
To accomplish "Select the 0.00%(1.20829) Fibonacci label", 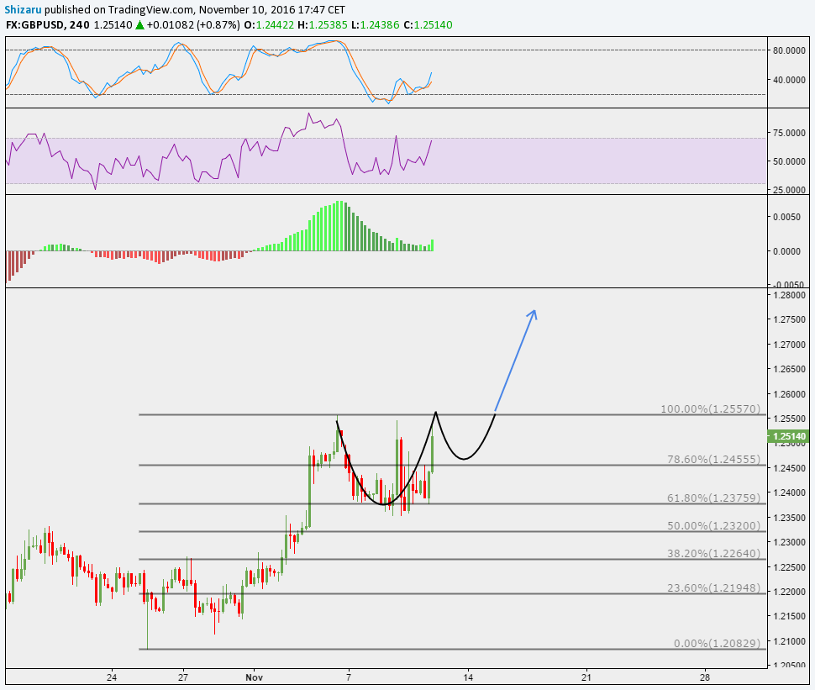I will [717, 643].
